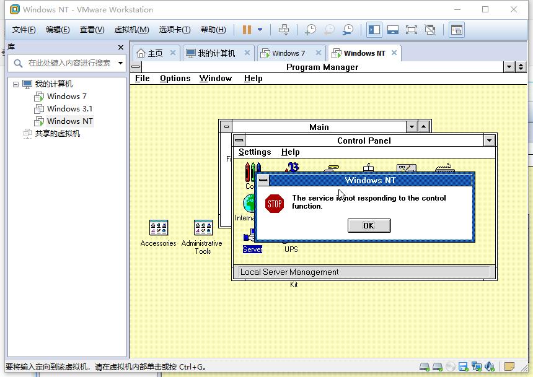This screenshot has width=533, height=377.
Task: Click the message log note icon
Action: click(509, 367)
